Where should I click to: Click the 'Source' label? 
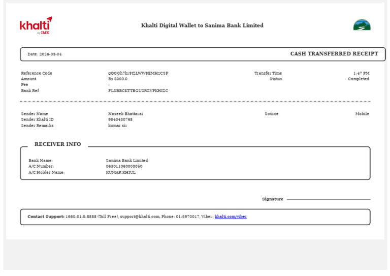pos(272,114)
